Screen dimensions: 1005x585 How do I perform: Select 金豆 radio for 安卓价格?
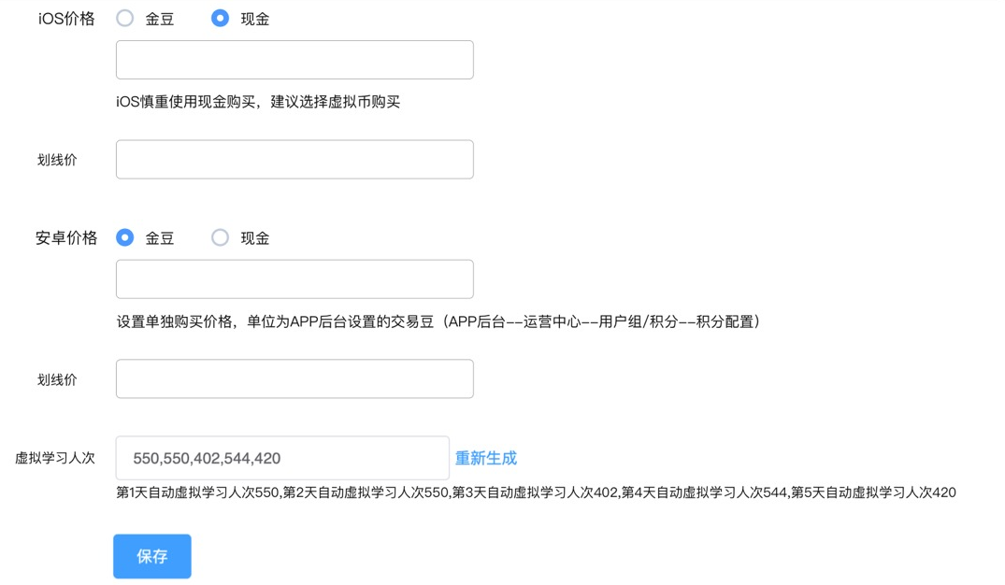124,237
